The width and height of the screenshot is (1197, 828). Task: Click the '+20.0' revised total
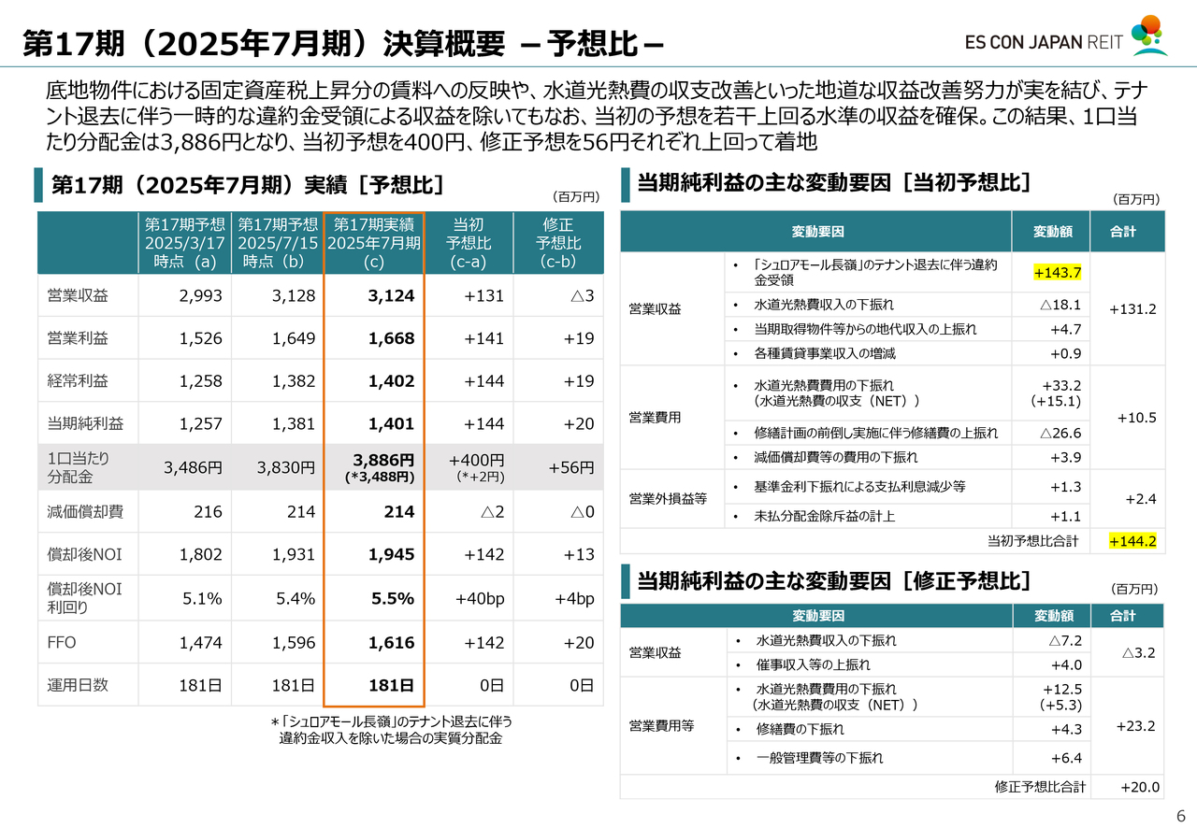click(x=1140, y=787)
